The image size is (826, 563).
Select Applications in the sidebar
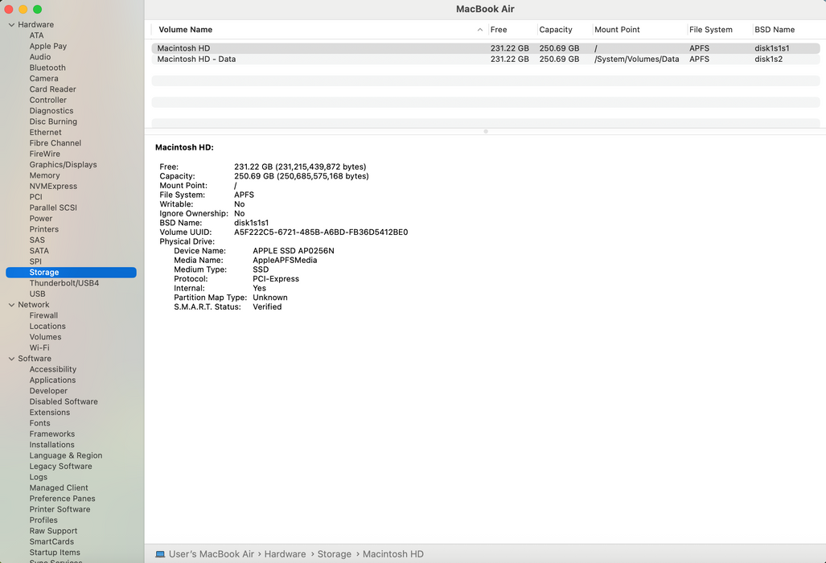pyautogui.click(x=52, y=380)
